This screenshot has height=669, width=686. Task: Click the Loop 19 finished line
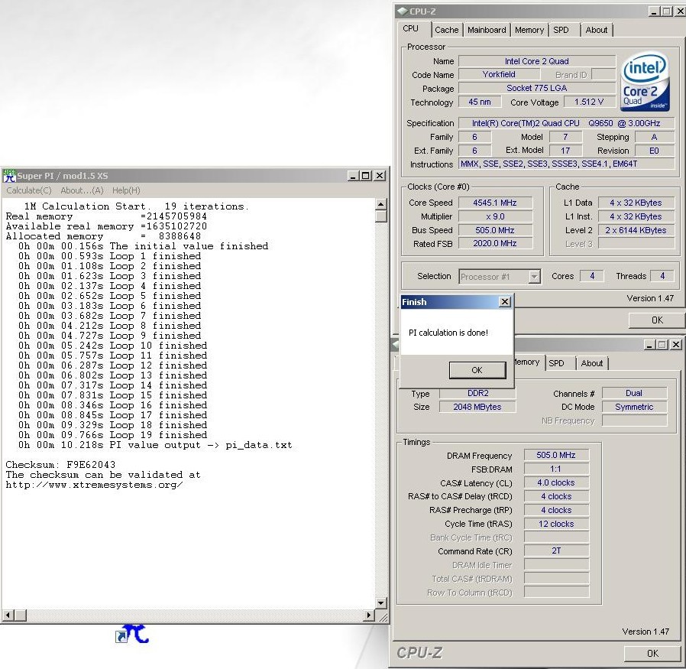pyautogui.click(x=112, y=435)
